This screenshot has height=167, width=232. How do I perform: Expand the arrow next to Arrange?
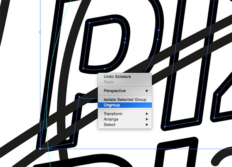tap(147, 119)
